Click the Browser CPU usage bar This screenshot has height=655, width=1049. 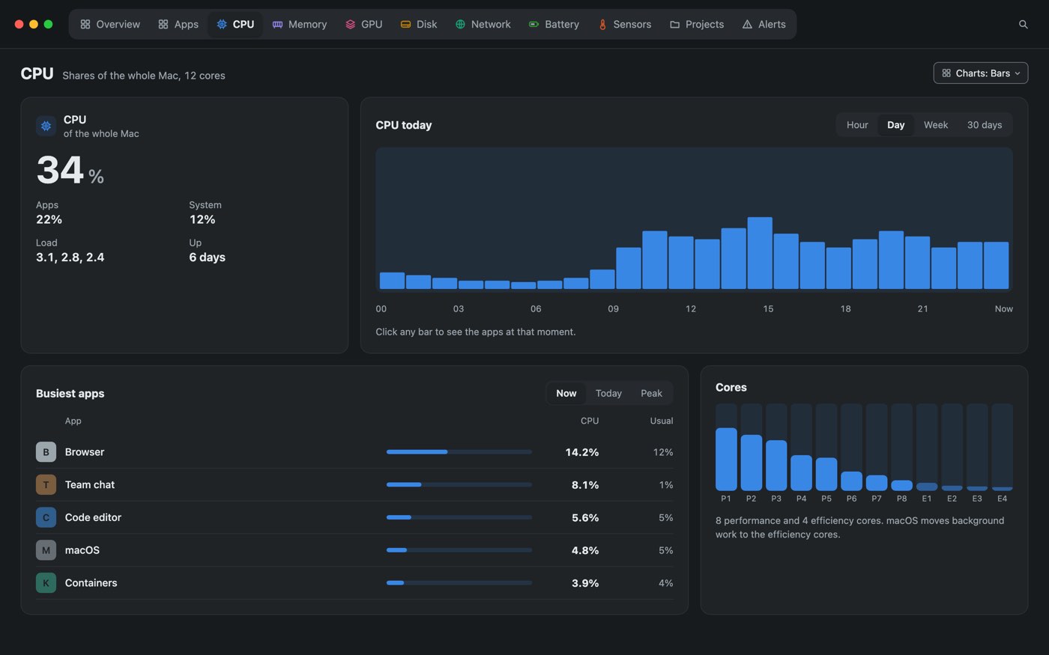point(459,452)
